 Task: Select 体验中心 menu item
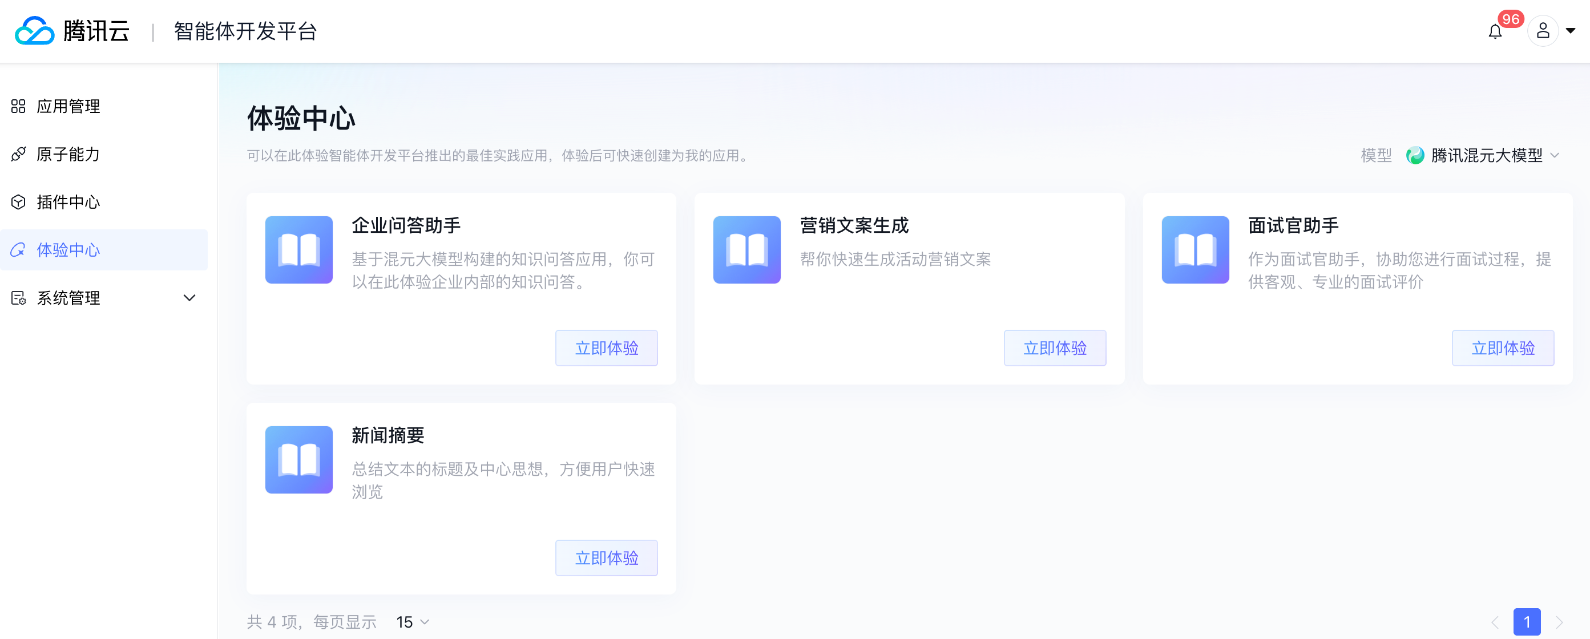tap(104, 250)
